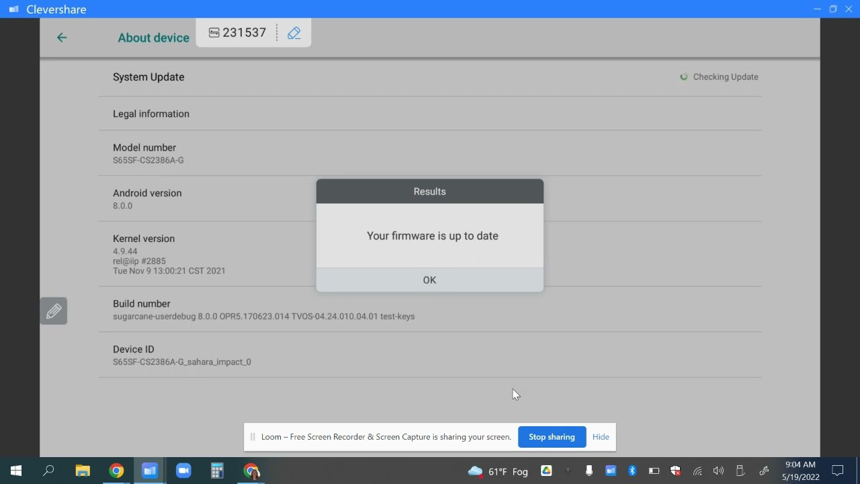This screenshot has height=484, width=860.
Task: Select the Device ID entry
Action: [x=430, y=355]
